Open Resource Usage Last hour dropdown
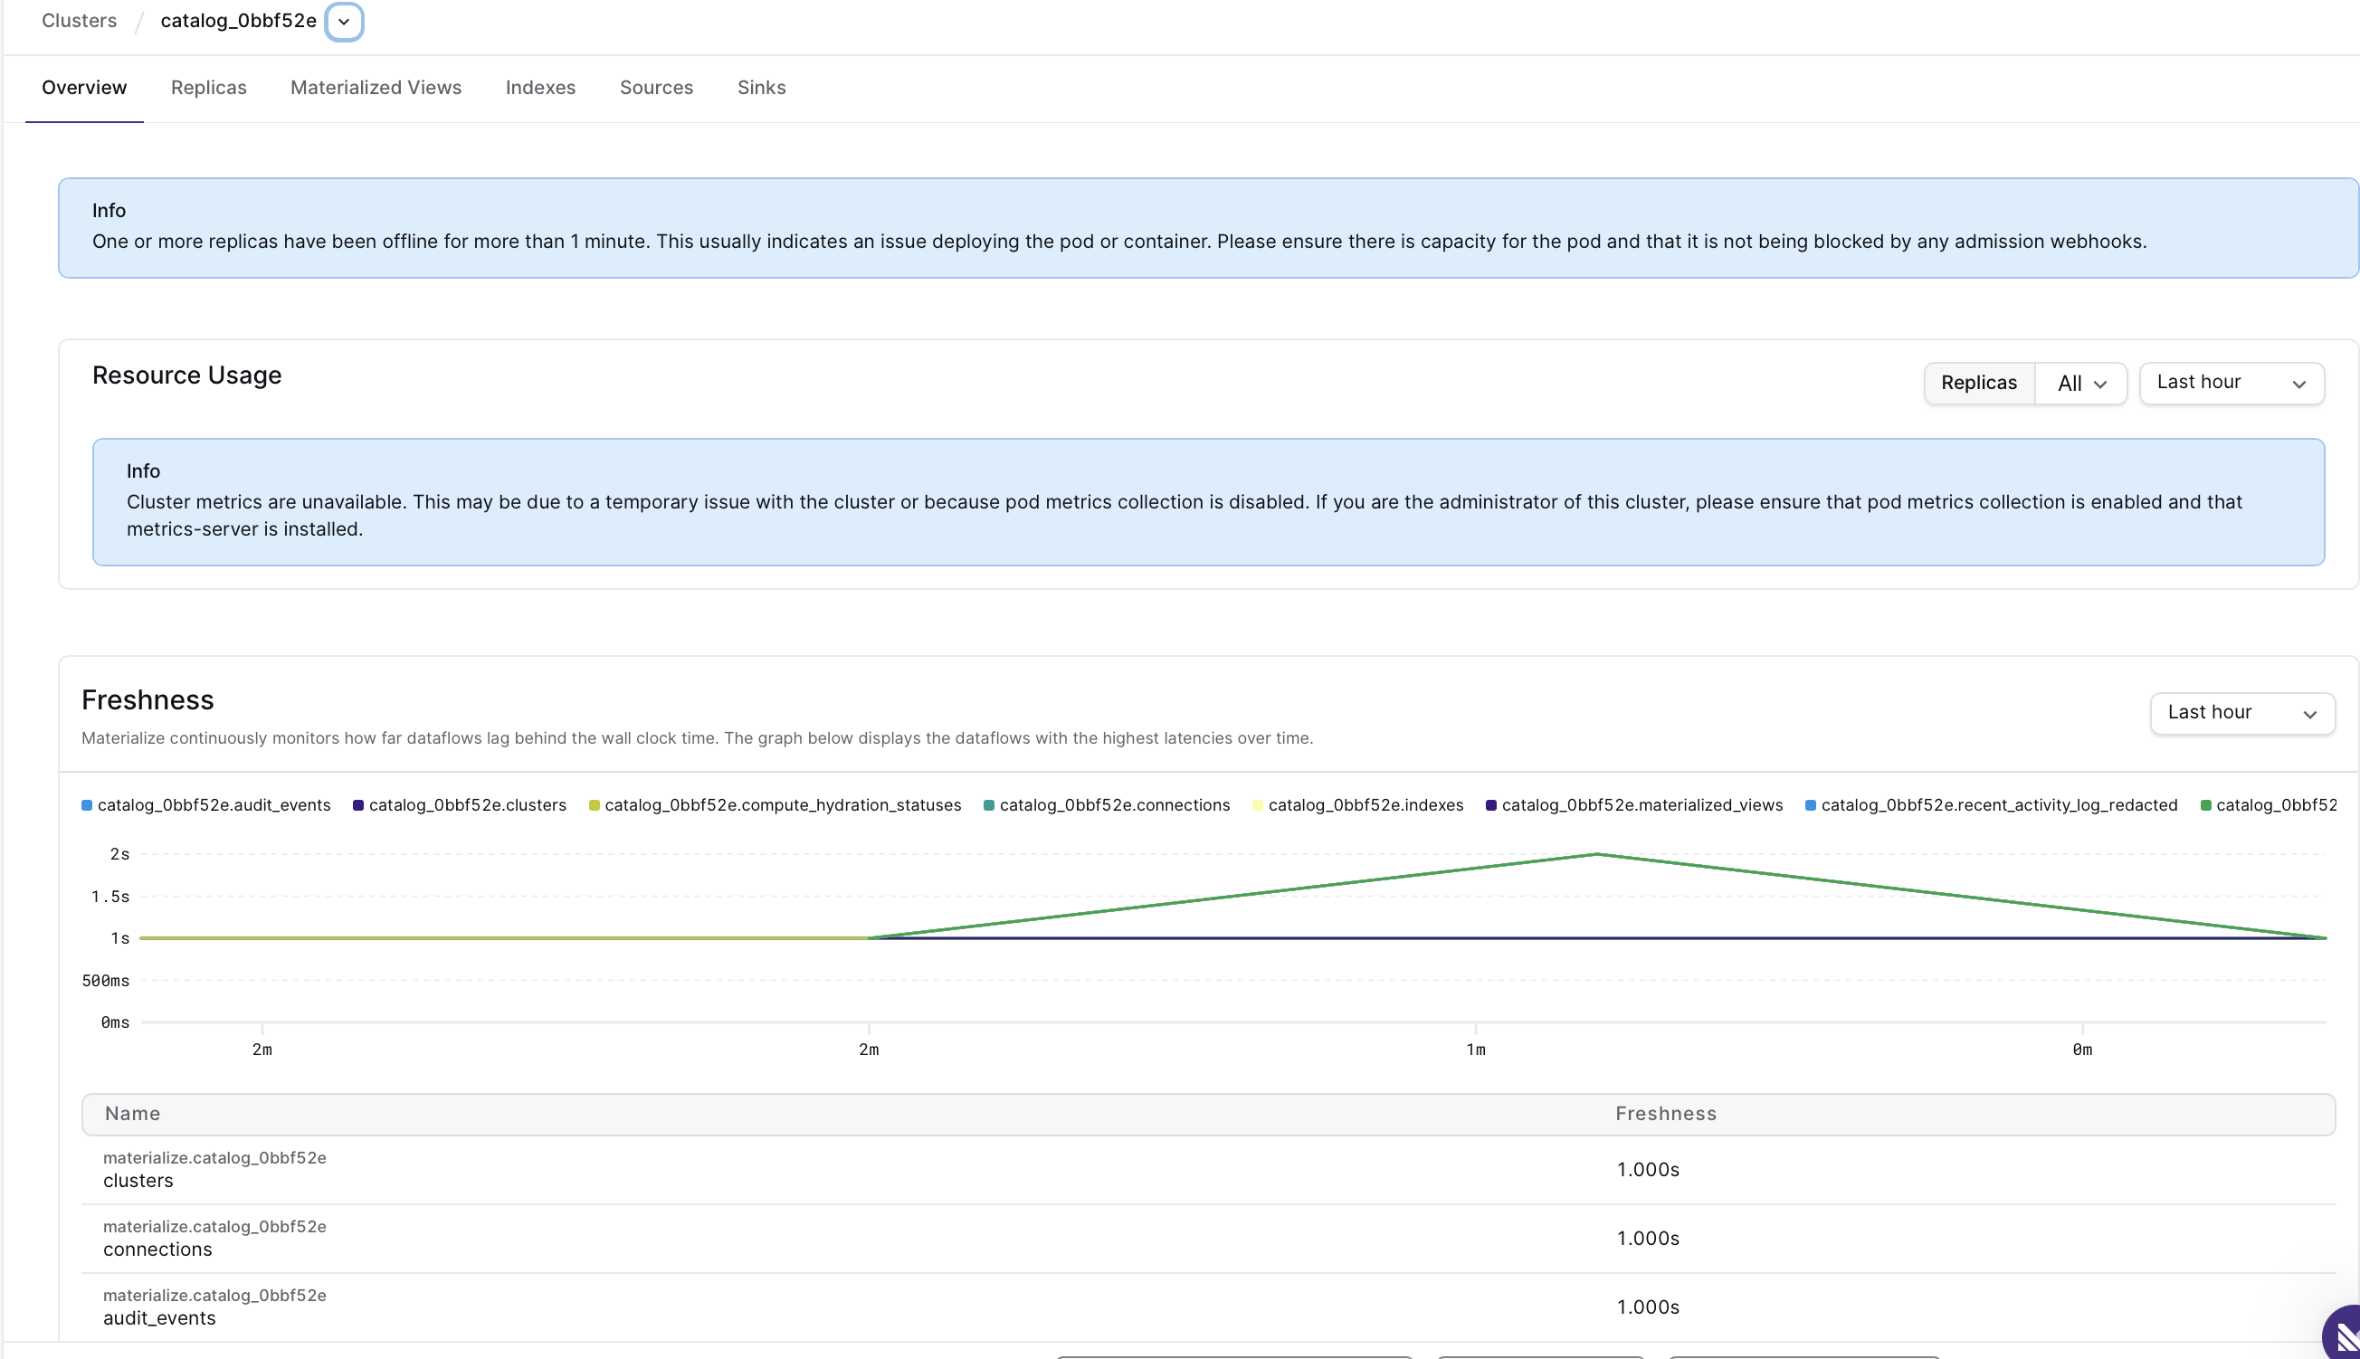This screenshot has width=2360, height=1359. coord(2232,383)
